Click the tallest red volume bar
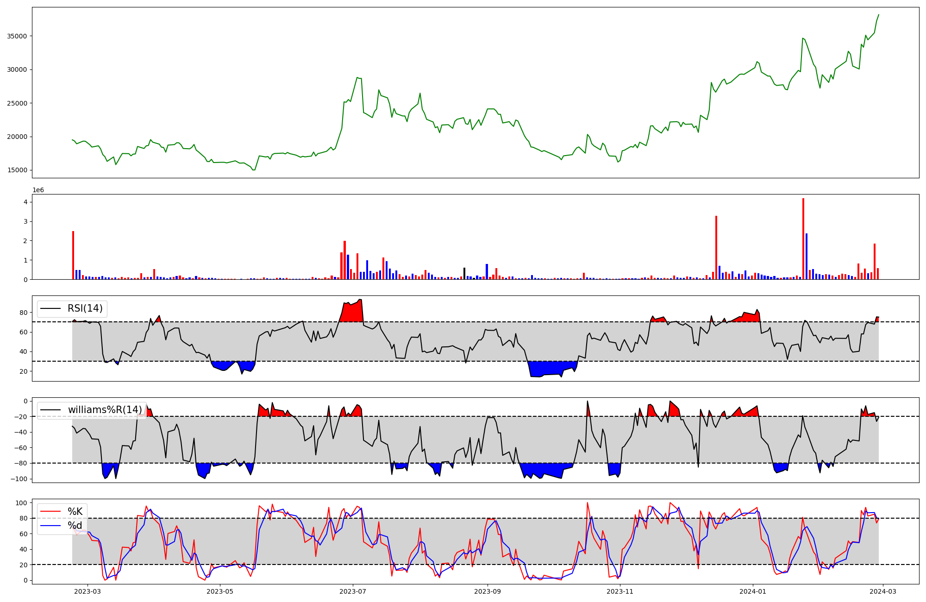This screenshot has height=602, width=926. pos(803,238)
